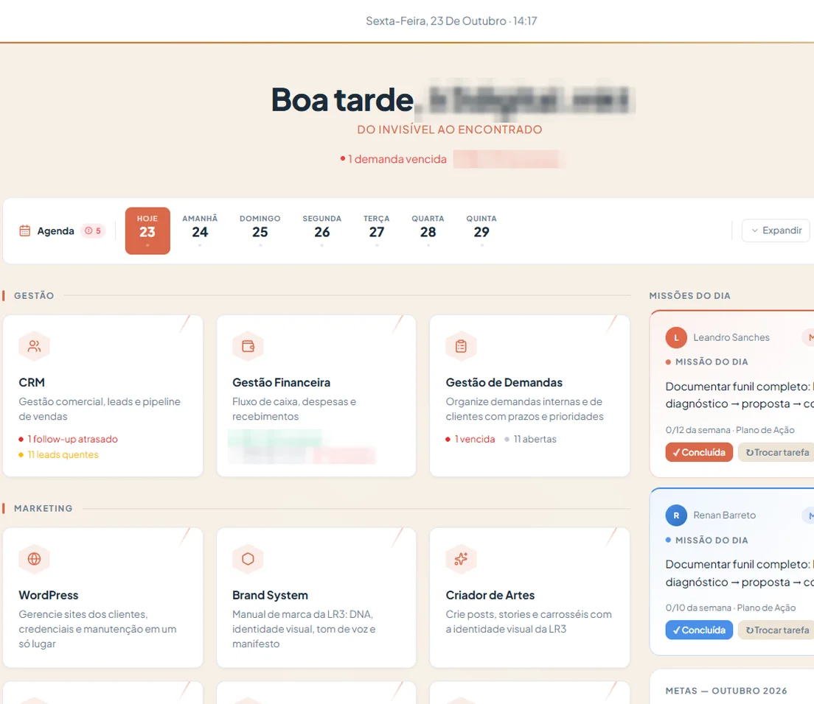Image resolution: width=814 pixels, height=704 pixels.
Task: Open the Brand System module title
Action: (x=271, y=595)
